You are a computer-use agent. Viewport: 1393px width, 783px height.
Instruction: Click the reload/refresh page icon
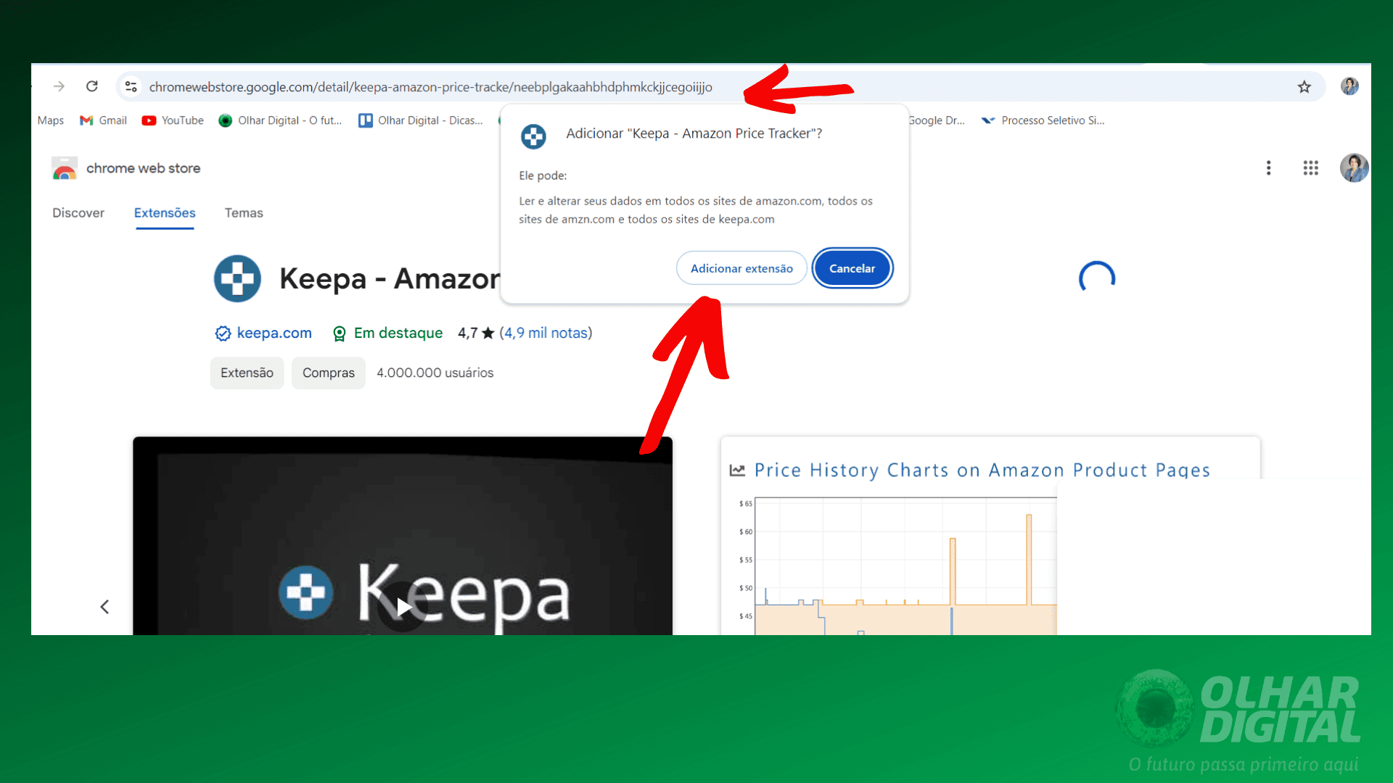click(x=92, y=87)
